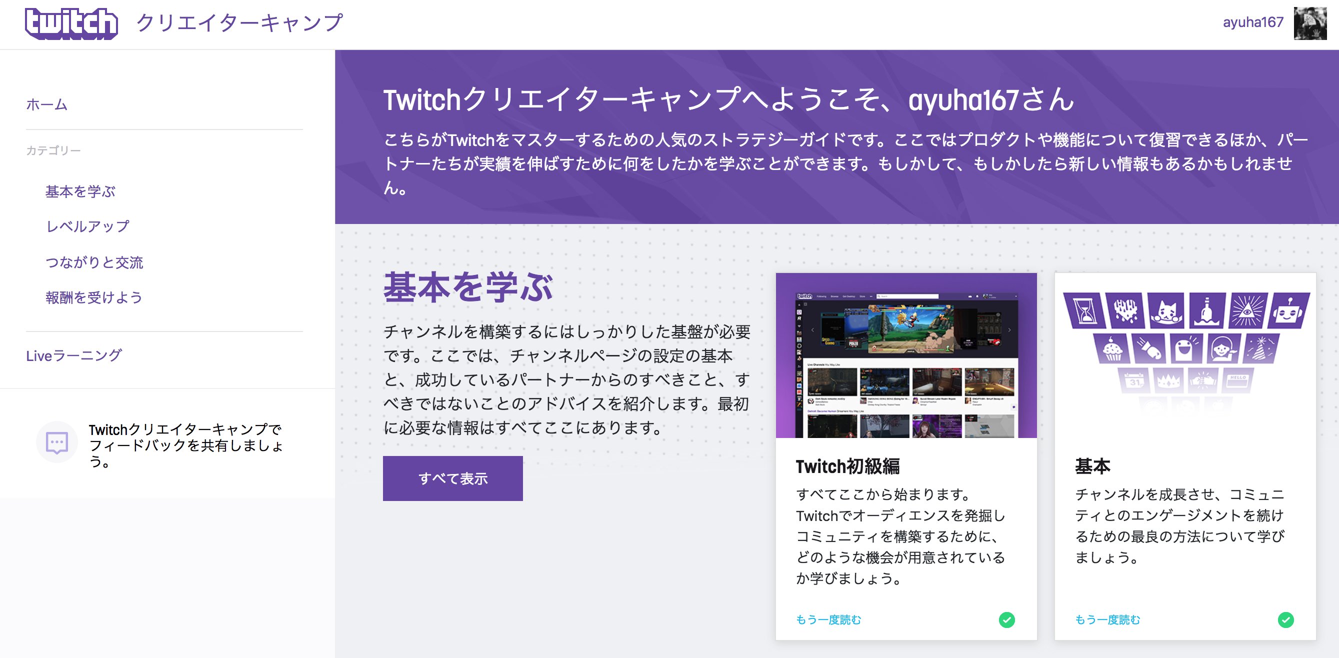The image size is (1339, 658).
Task: Click the すべて表示 button
Action: 452,478
